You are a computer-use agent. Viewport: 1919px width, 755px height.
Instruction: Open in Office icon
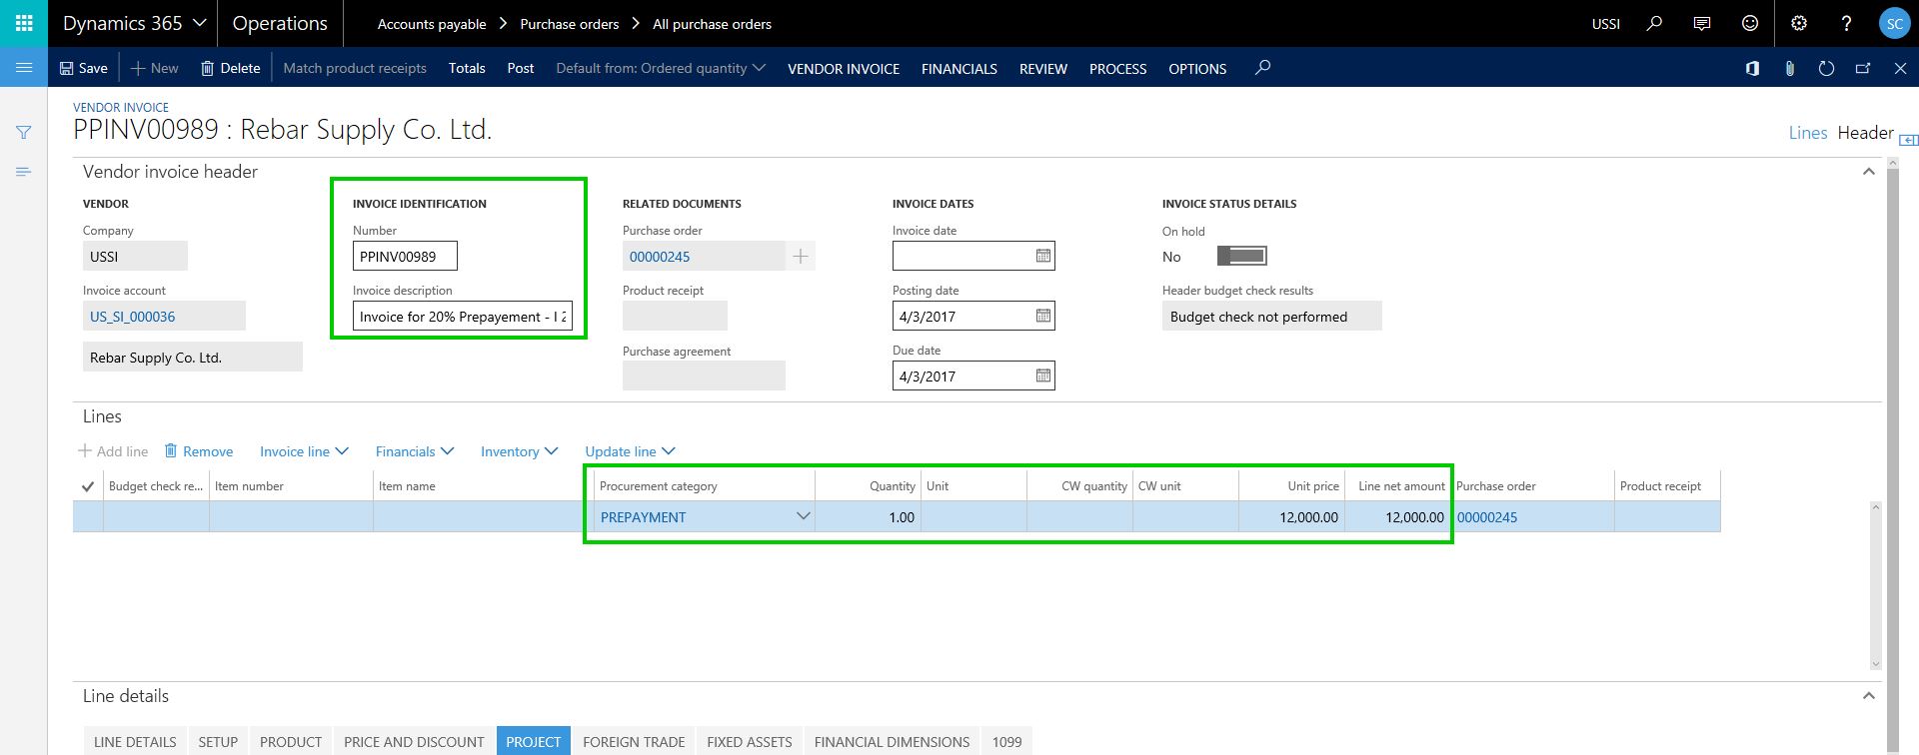tap(1752, 68)
